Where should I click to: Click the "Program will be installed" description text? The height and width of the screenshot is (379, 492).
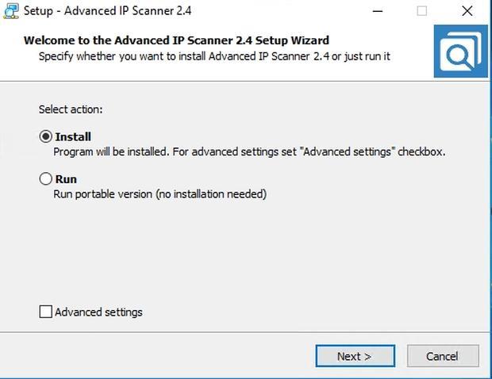(x=249, y=152)
